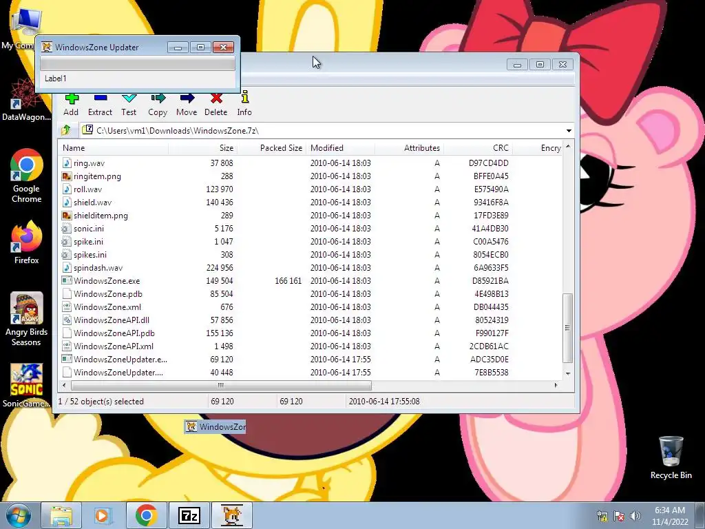Select WindowsZoneUpdater.e... executable row
This screenshot has height=529, width=705.
point(311,360)
